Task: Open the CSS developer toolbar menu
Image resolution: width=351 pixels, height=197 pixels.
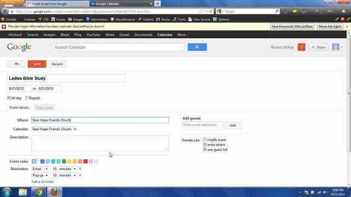Action: pyautogui.click(x=43, y=20)
